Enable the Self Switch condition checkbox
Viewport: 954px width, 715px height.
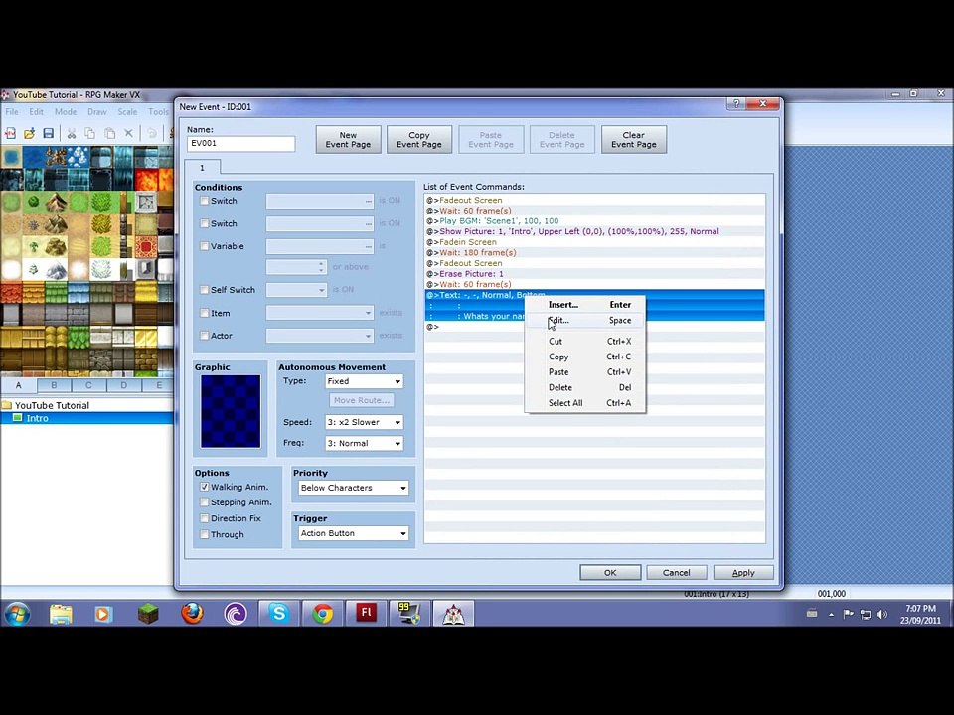(x=205, y=290)
